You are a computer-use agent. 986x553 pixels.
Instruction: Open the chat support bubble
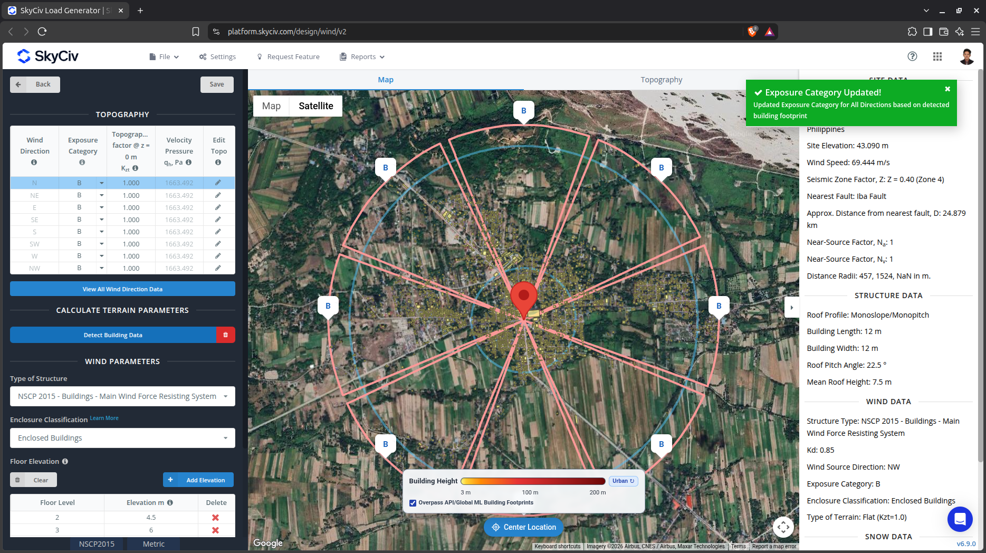coord(960,519)
